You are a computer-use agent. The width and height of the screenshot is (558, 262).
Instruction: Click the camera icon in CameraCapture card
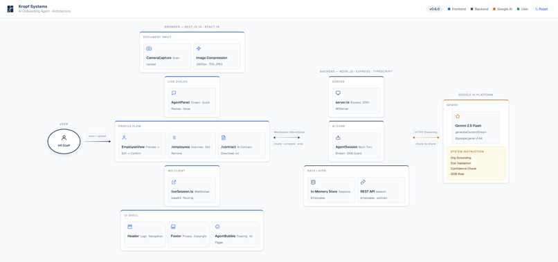tap(149, 48)
